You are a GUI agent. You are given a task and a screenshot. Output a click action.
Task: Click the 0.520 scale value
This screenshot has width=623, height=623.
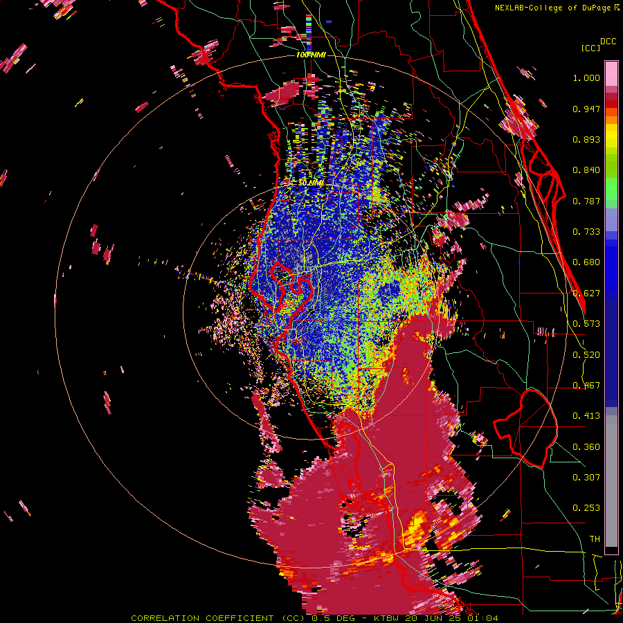[586, 355]
